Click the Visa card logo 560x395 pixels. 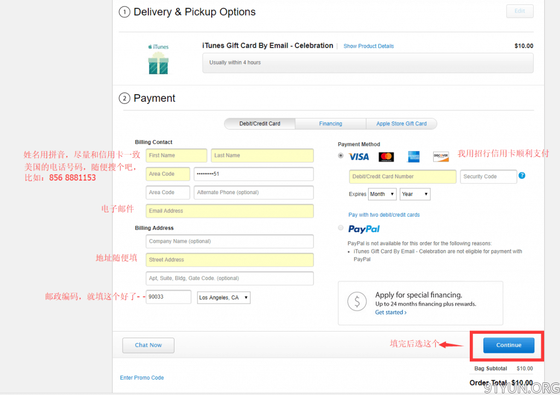tap(359, 157)
